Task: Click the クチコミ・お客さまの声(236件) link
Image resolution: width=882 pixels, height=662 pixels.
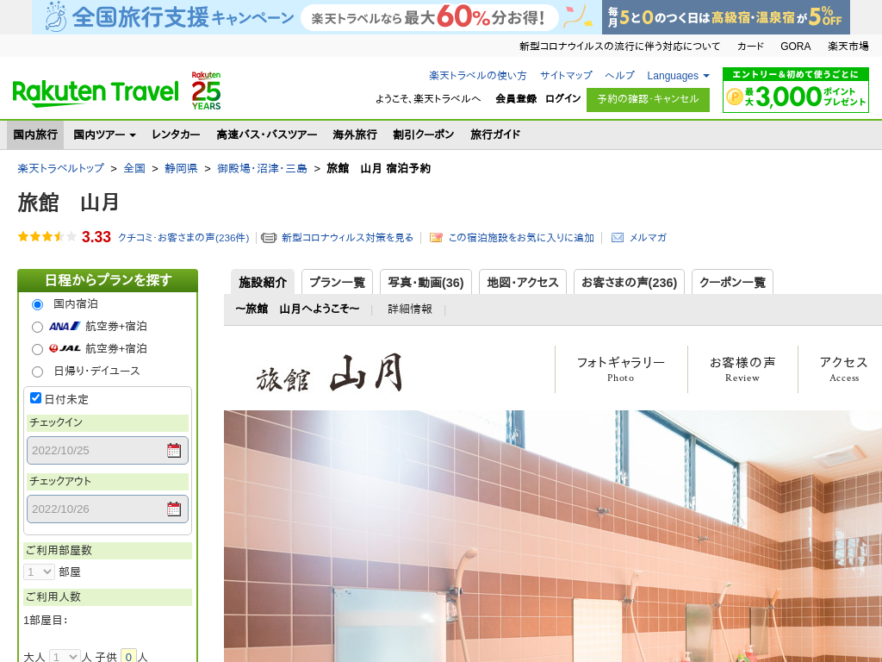Action: [x=183, y=238]
